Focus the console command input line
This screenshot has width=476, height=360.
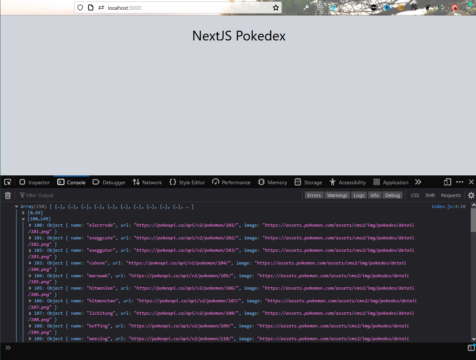[239, 348]
